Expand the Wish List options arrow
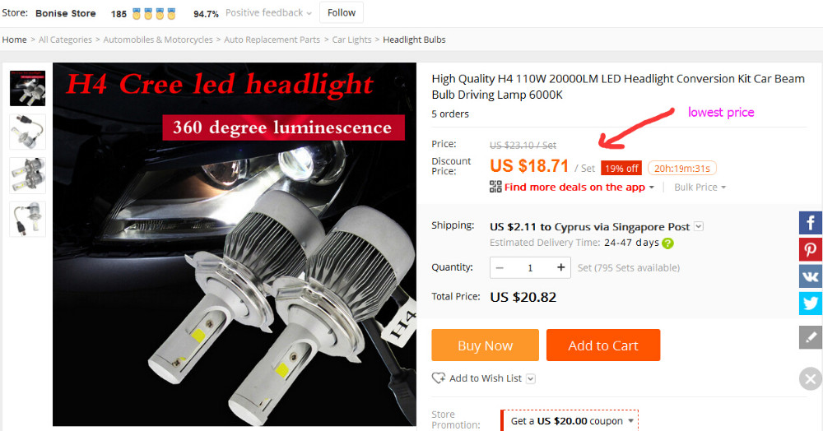823x431 pixels. click(x=531, y=378)
